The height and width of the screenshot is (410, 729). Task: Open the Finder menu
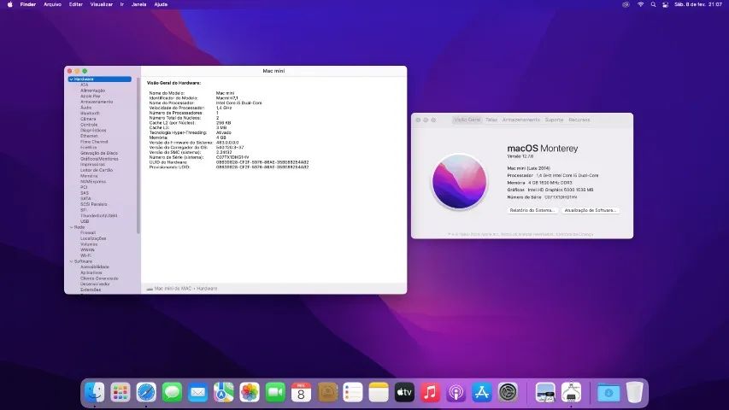point(28,4)
